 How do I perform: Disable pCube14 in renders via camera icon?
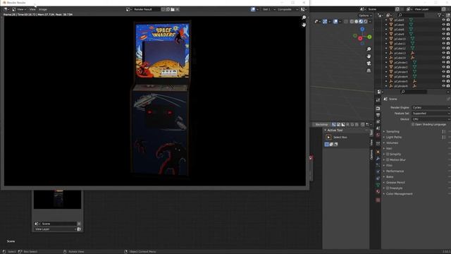448,58
